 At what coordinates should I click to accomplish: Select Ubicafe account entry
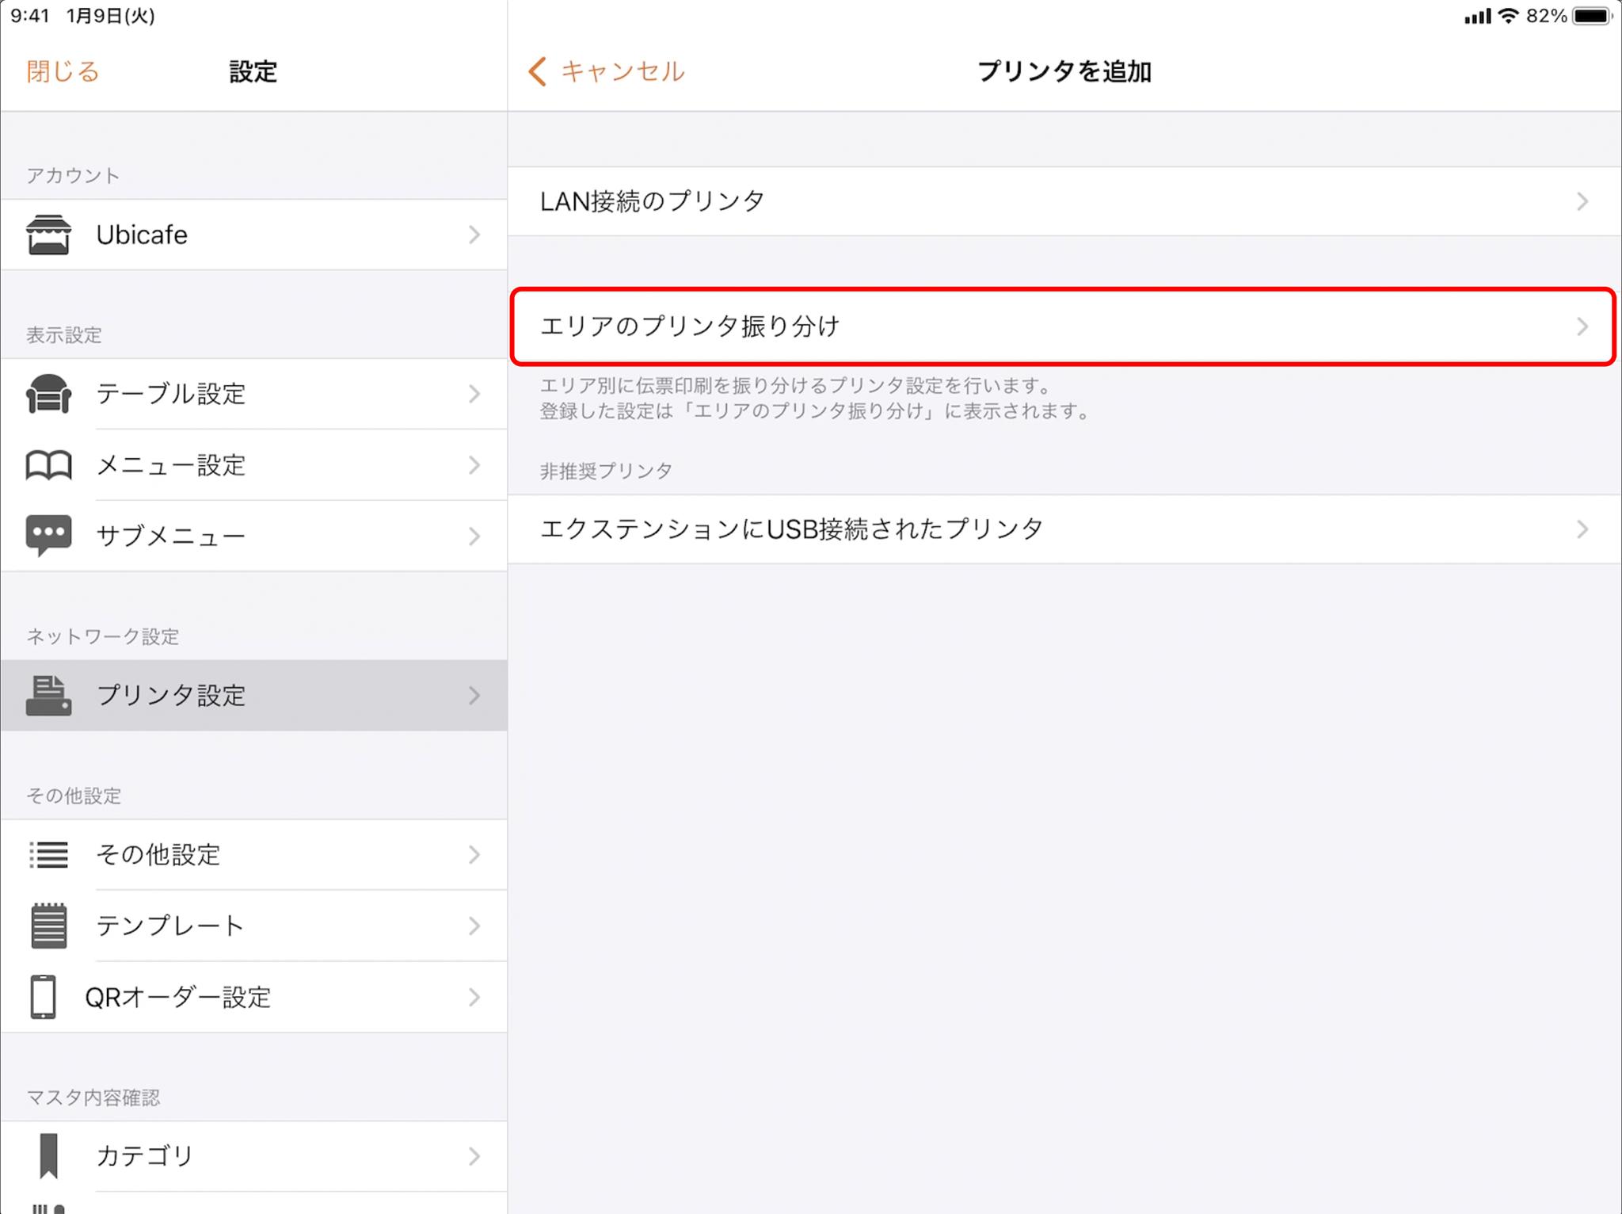[x=253, y=235]
